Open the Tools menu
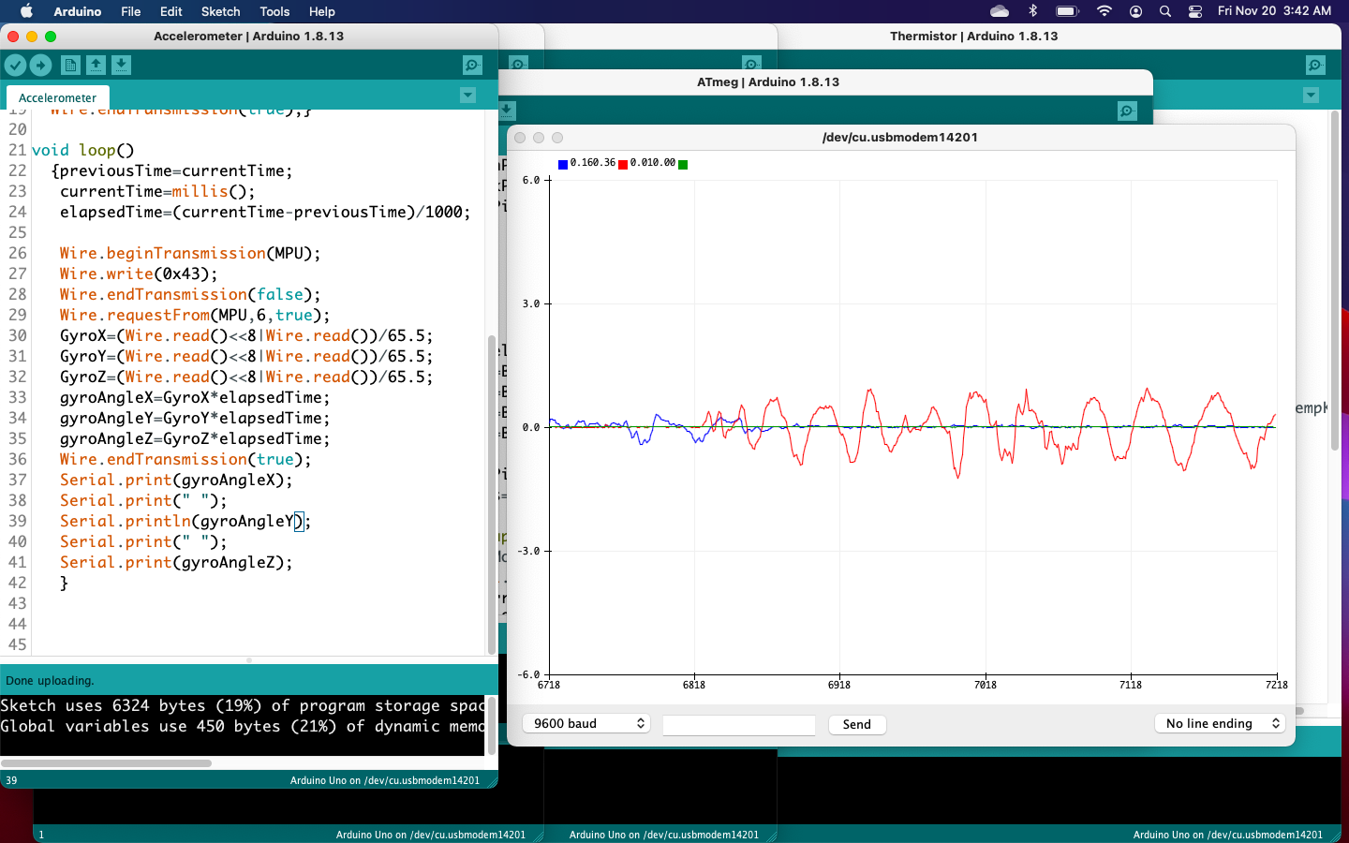This screenshot has height=843, width=1349. point(274,11)
